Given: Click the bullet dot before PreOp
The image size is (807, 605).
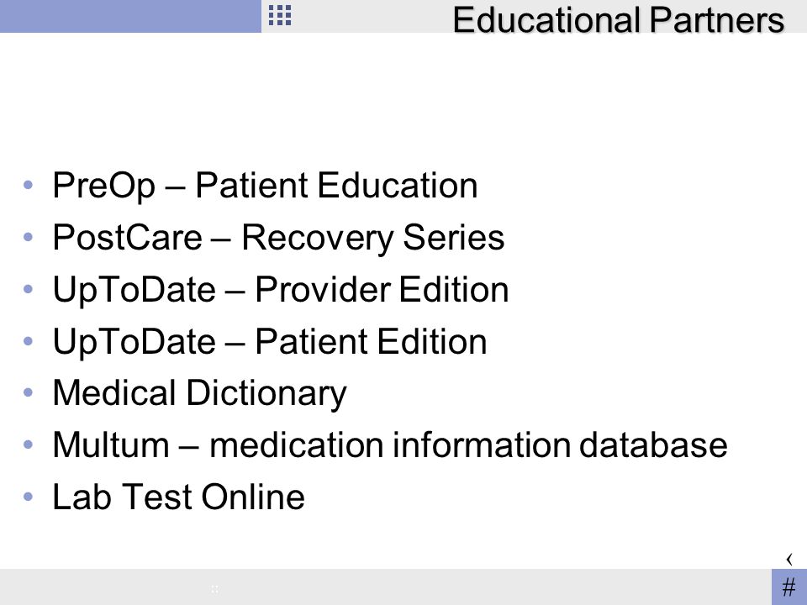Looking at the screenshot, I should point(29,185).
